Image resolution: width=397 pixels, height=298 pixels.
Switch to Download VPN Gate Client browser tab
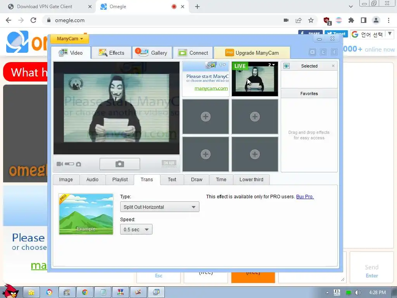pyautogui.click(x=48, y=7)
